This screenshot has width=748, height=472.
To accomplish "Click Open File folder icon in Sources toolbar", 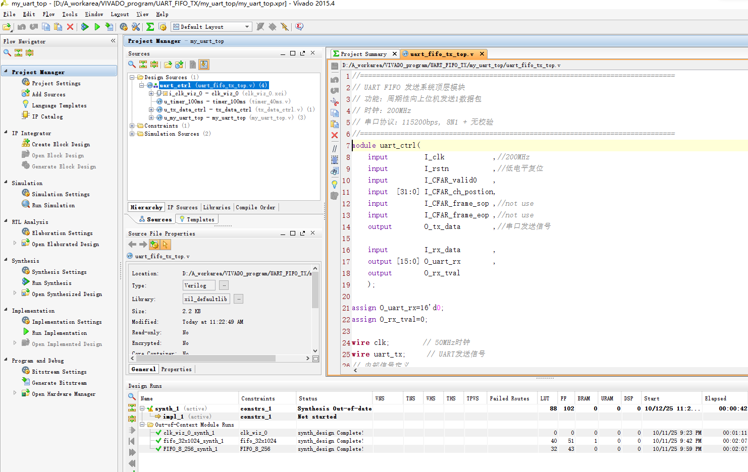I will tap(168, 65).
